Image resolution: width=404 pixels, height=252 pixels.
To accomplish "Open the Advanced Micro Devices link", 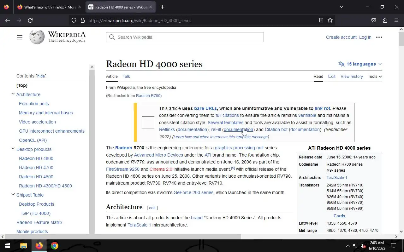I will [x=158, y=155].
